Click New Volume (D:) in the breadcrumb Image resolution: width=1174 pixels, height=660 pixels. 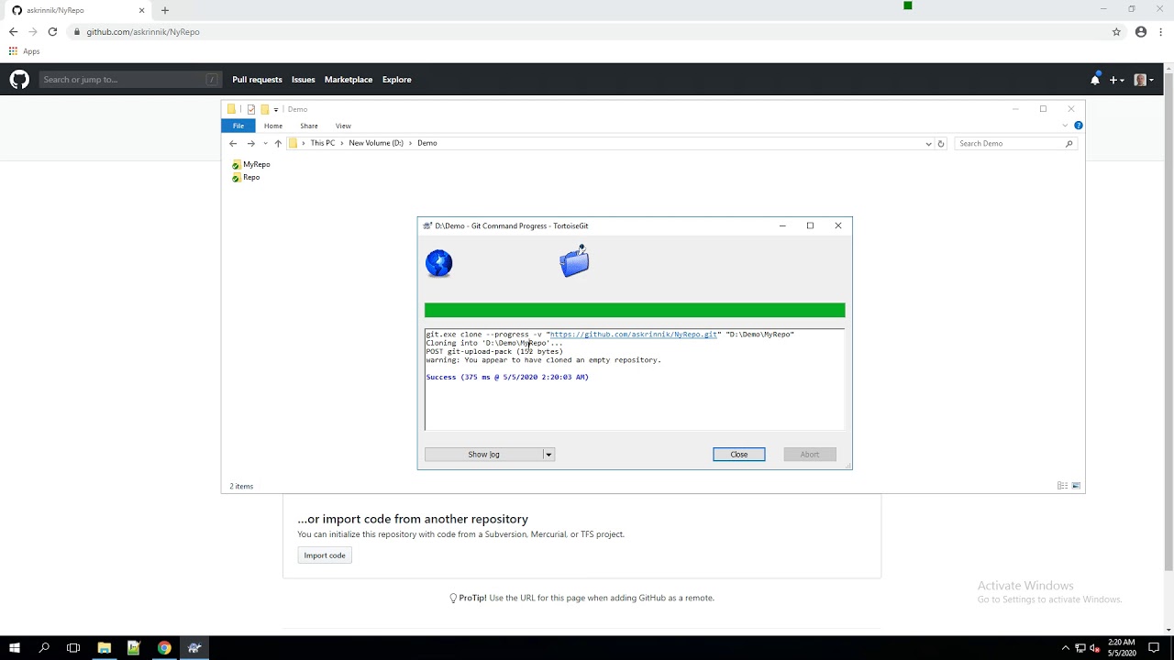[x=376, y=143]
